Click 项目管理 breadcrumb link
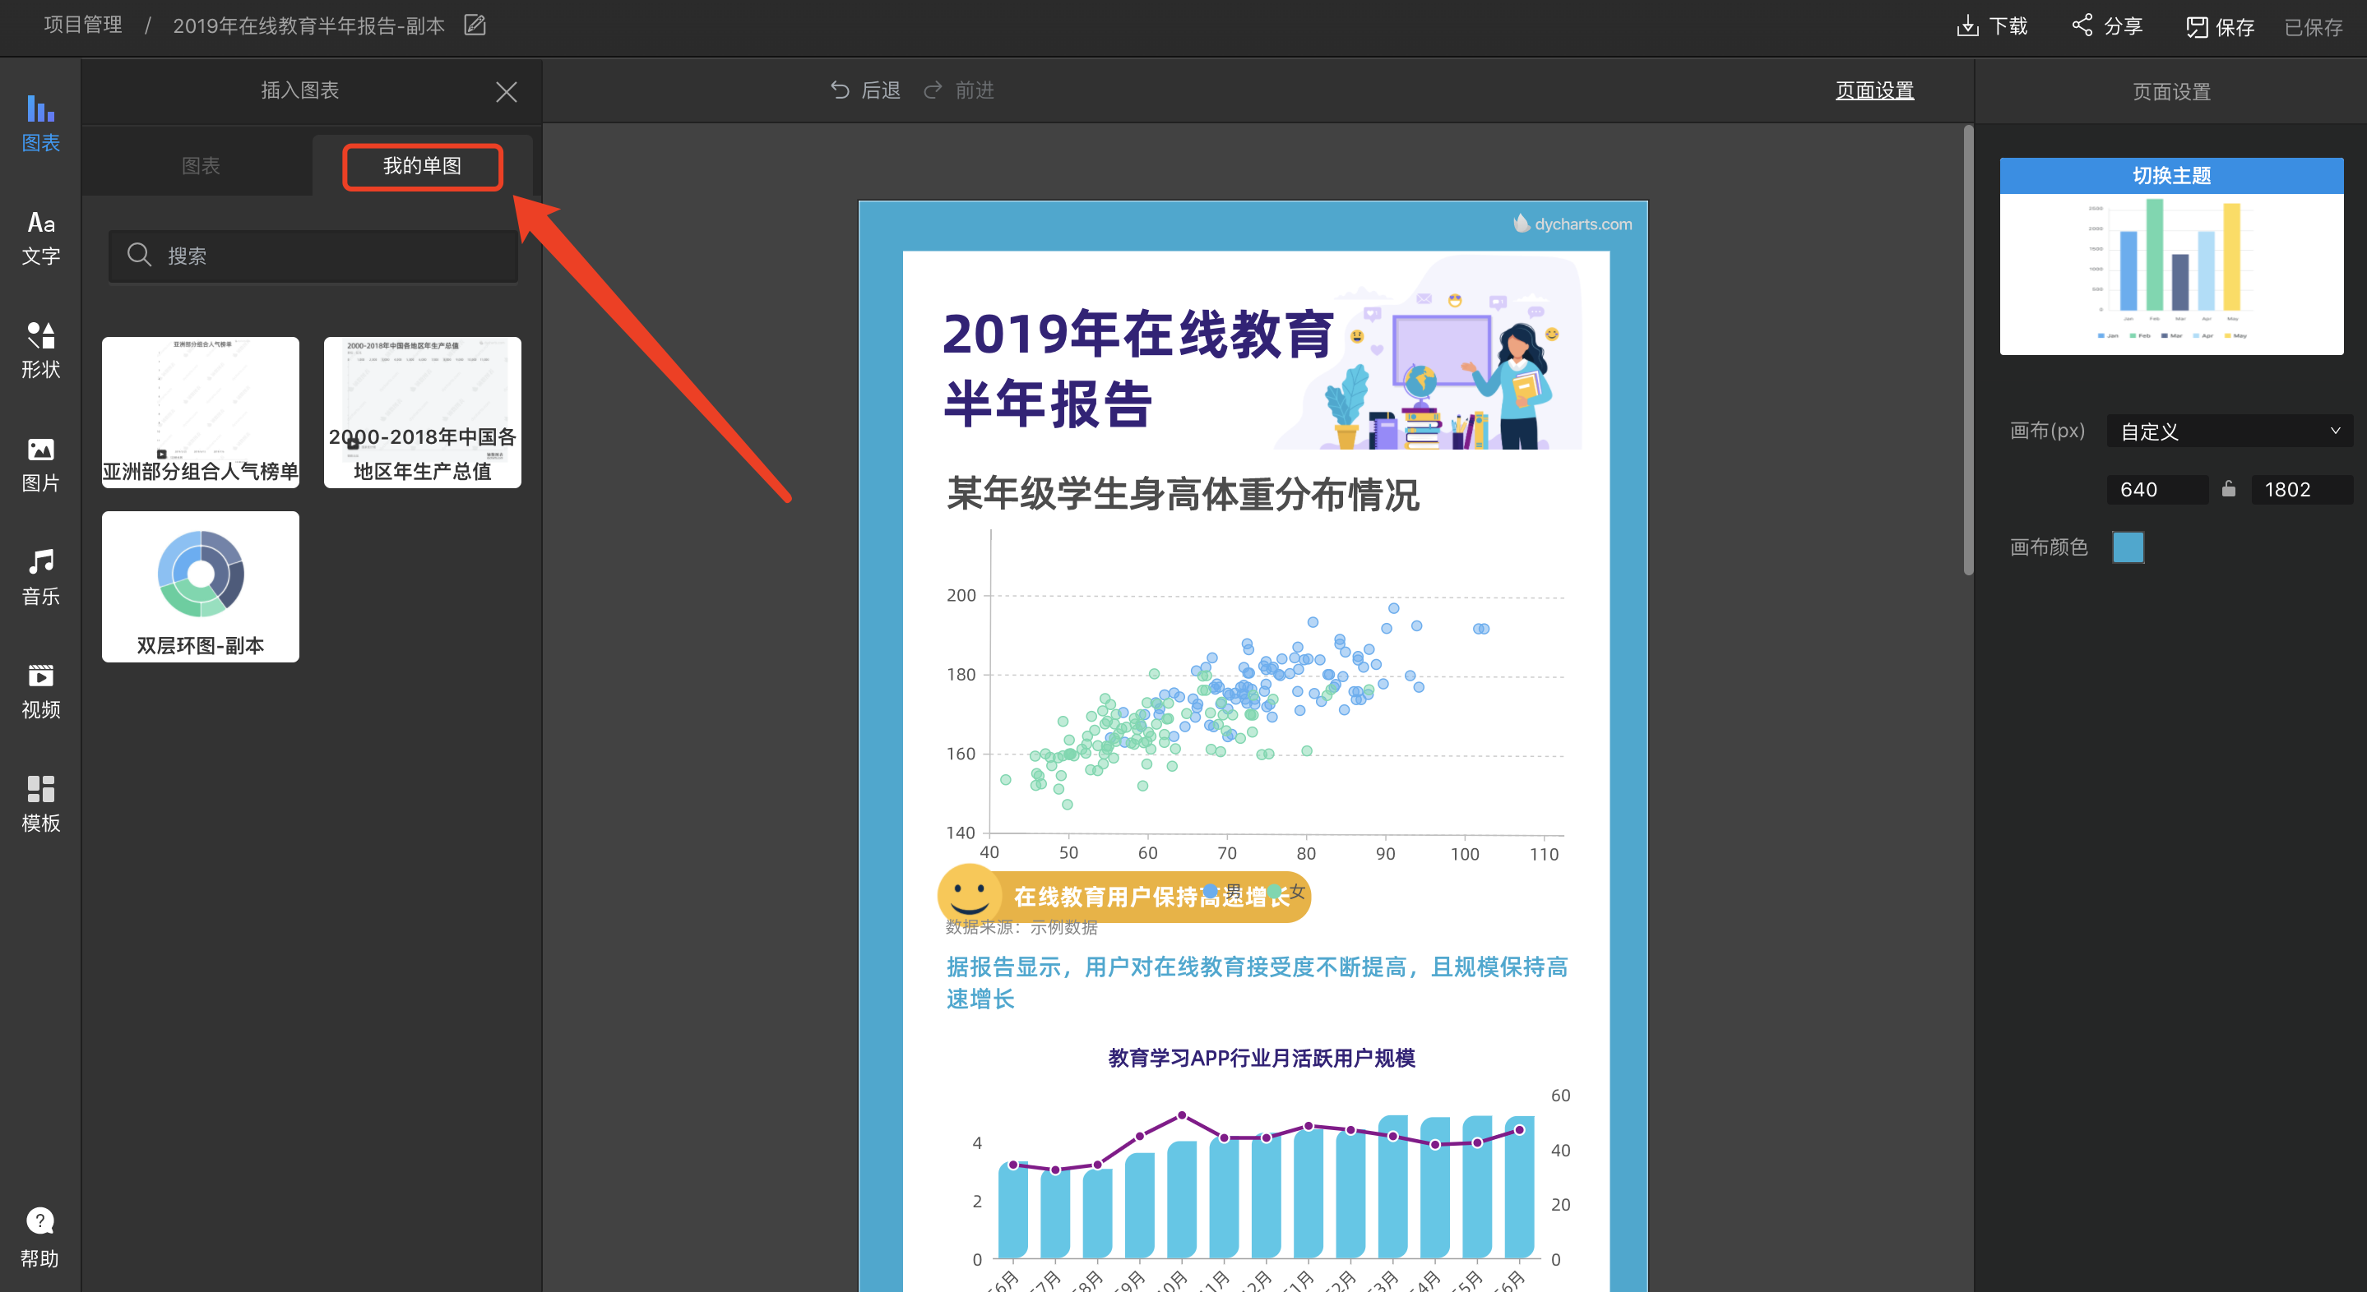The width and height of the screenshot is (2367, 1292). (83, 25)
